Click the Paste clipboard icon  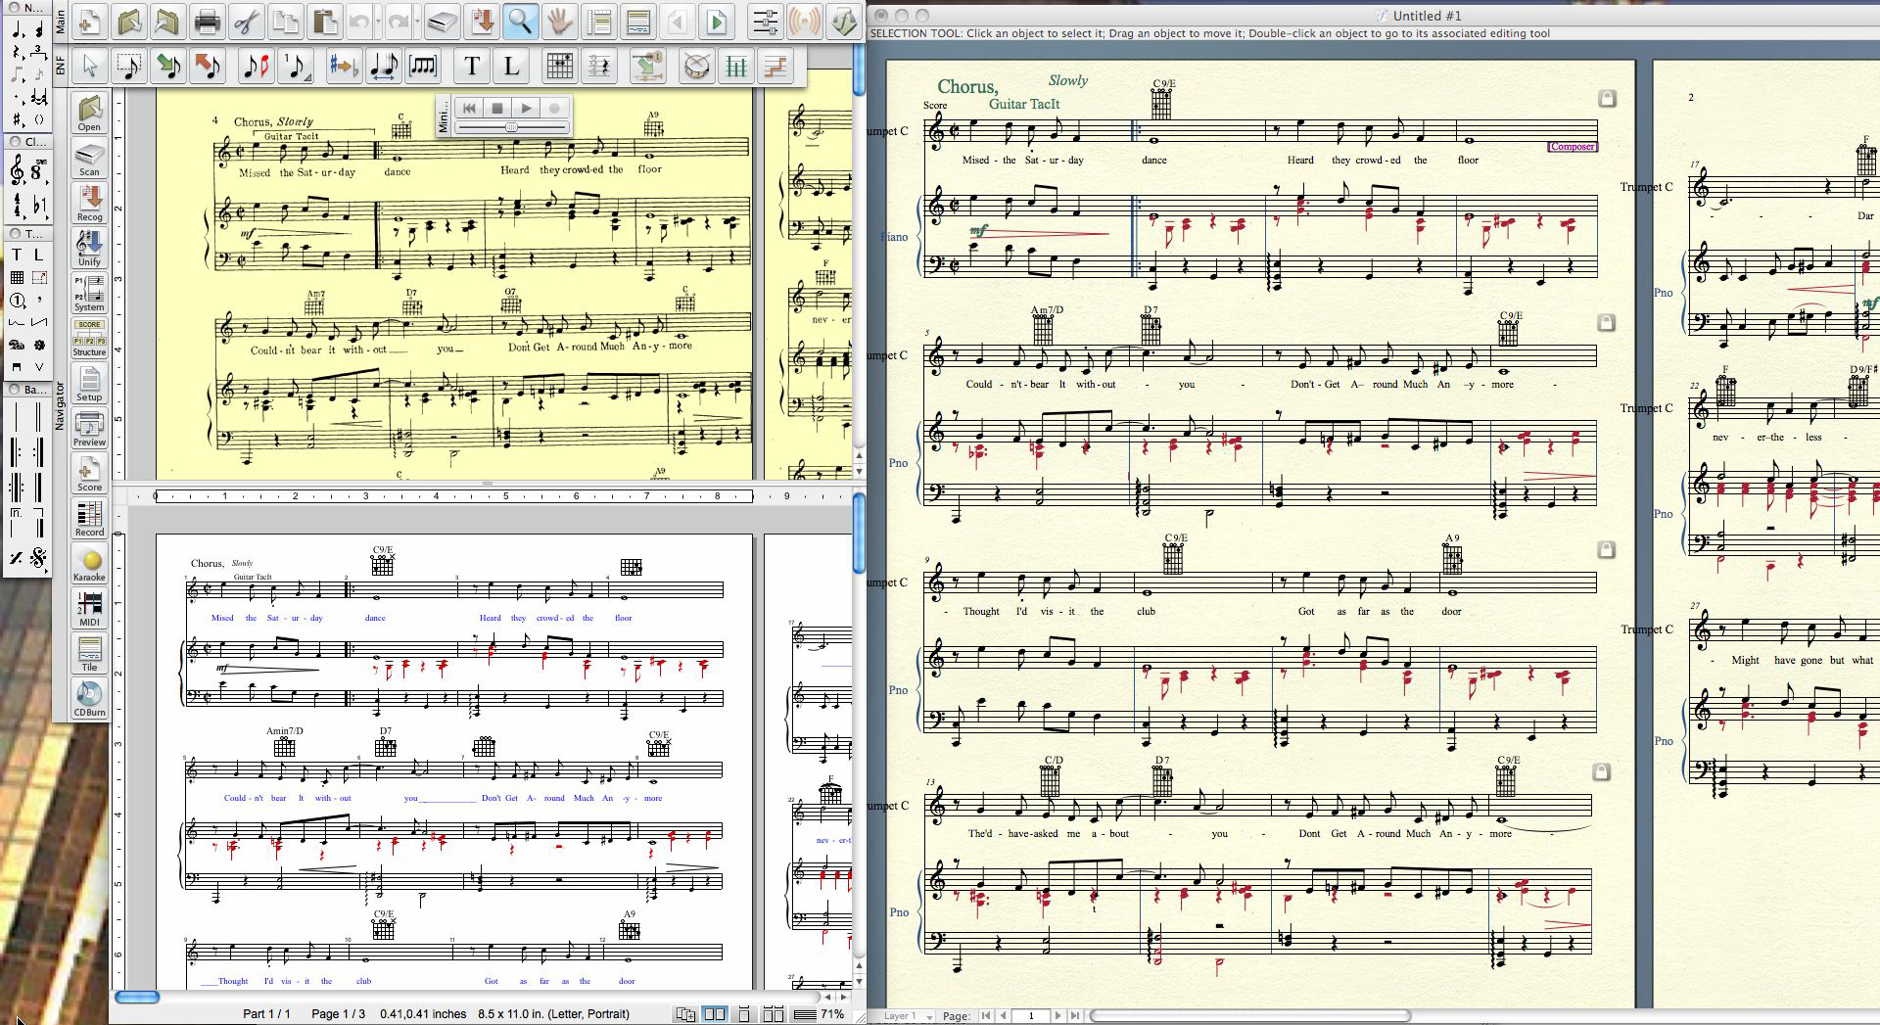[x=325, y=22]
